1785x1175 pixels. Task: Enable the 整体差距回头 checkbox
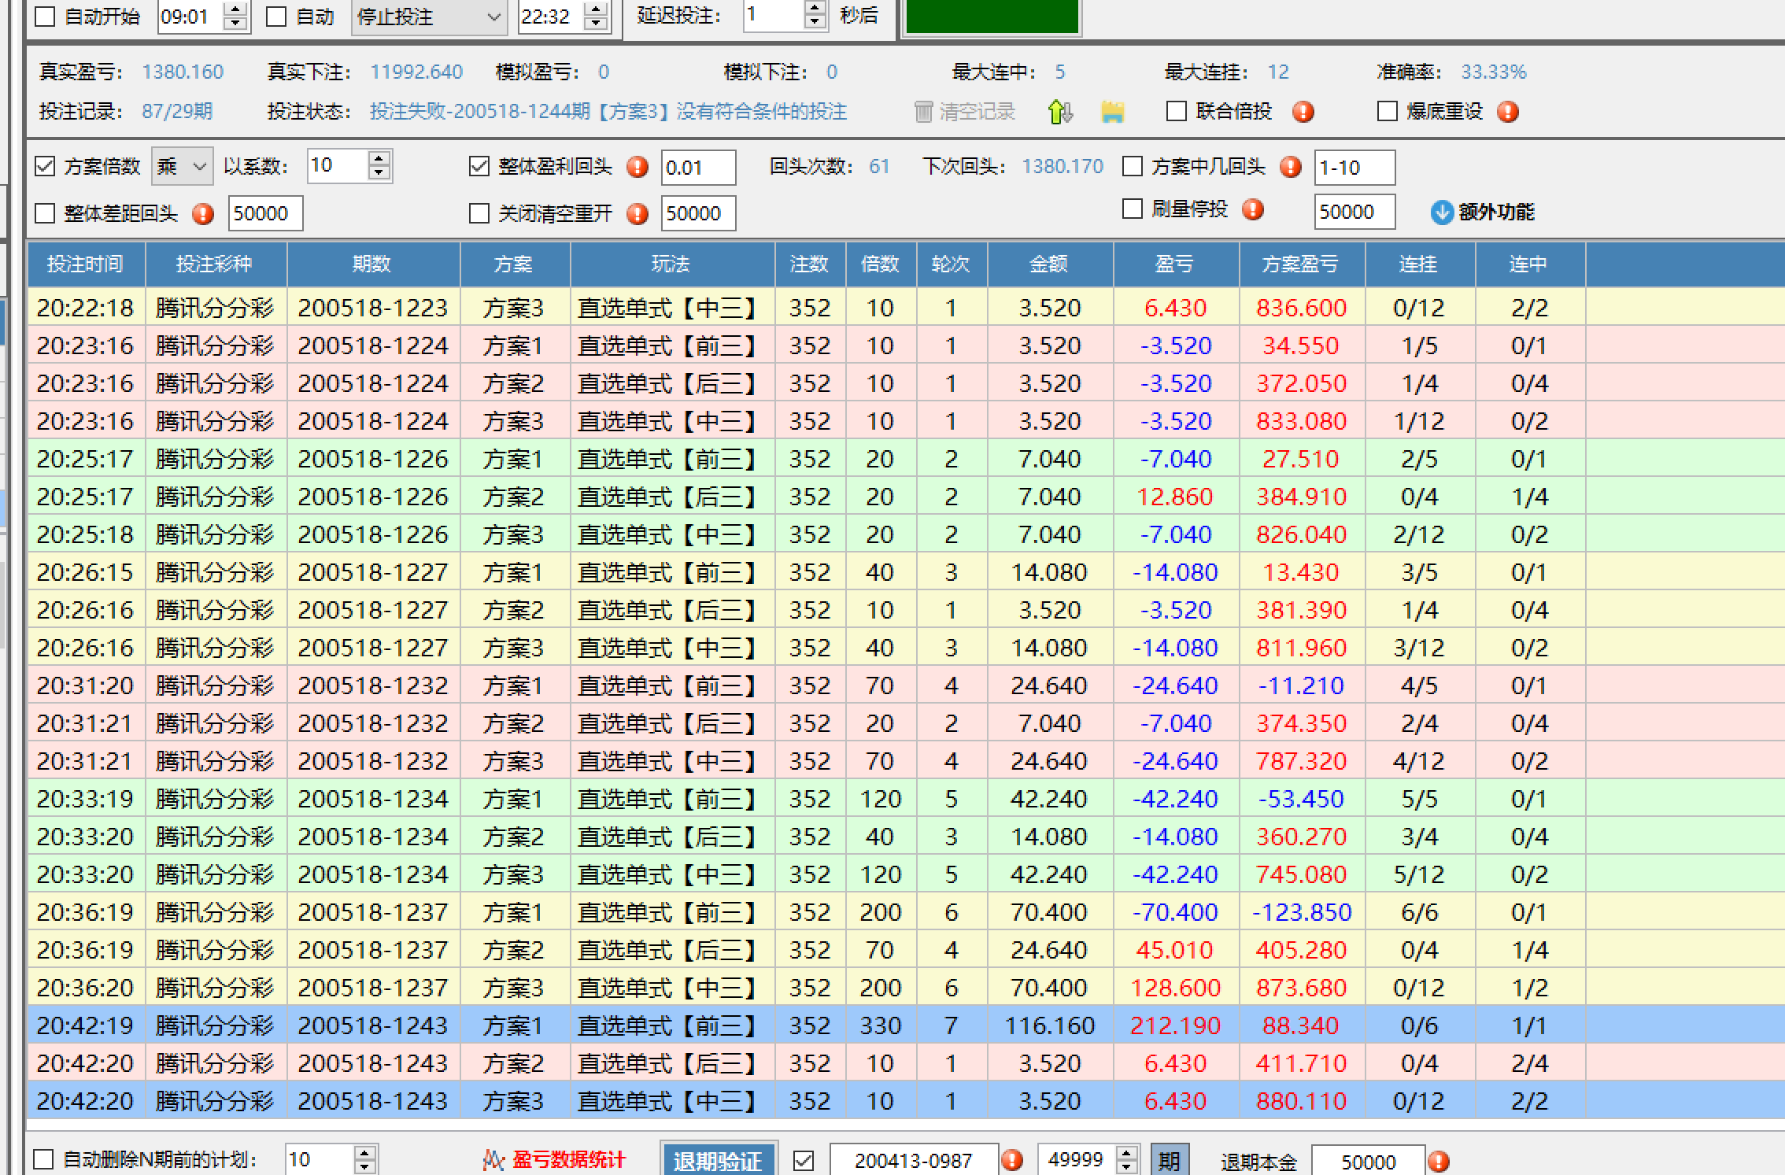[45, 213]
